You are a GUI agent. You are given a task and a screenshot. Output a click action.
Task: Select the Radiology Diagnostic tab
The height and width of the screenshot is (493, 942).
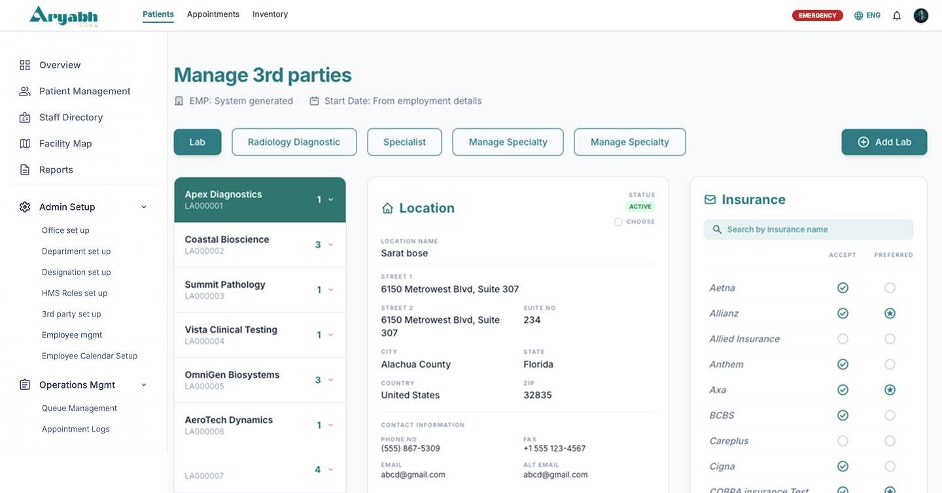tap(294, 142)
